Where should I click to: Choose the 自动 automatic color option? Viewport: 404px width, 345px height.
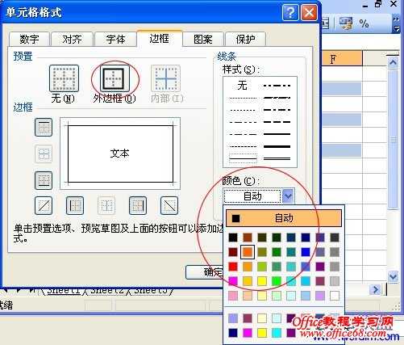(x=284, y=218)
